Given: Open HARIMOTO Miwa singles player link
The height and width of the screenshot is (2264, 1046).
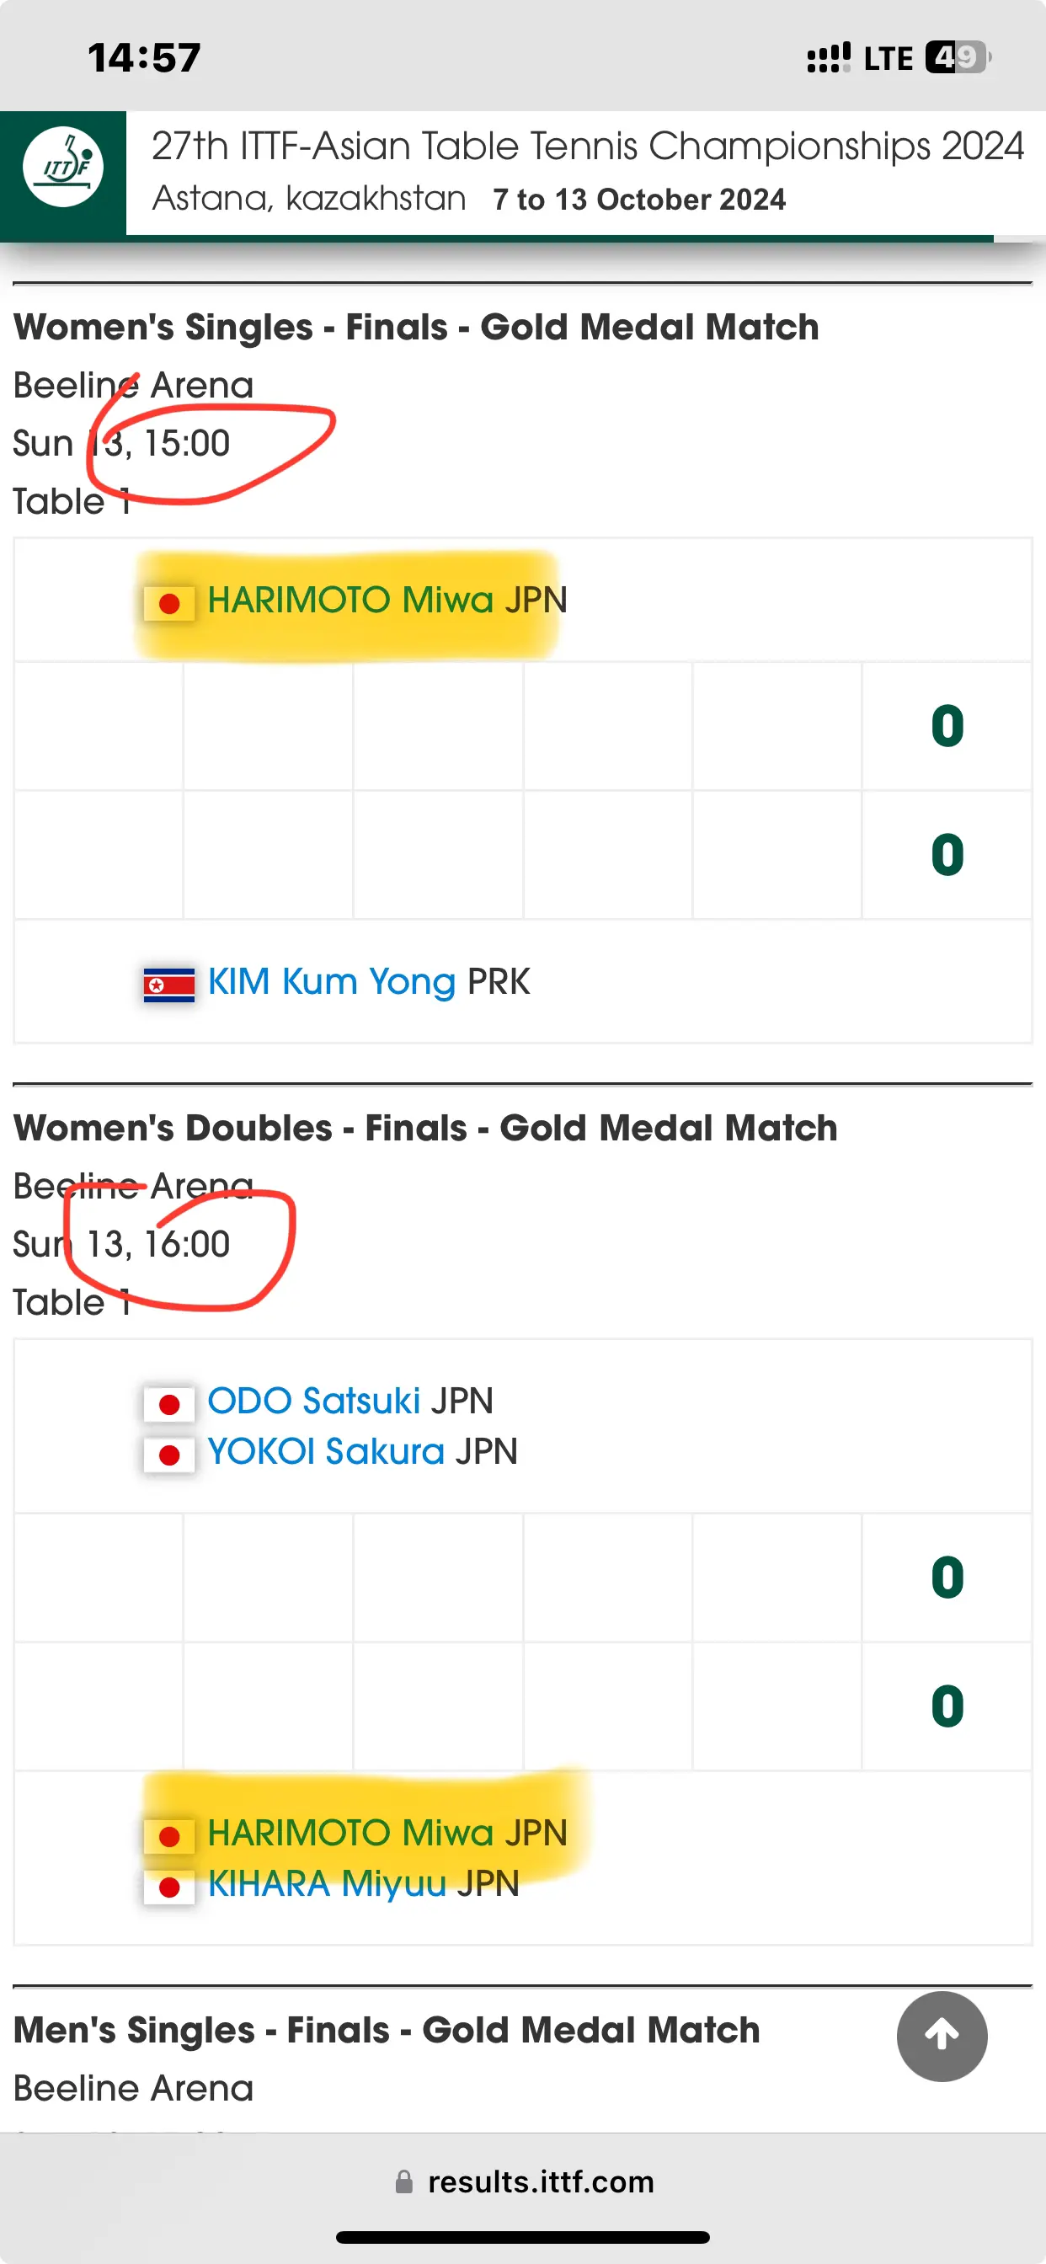Looking at the screenshot, I should tap(350, 601).
